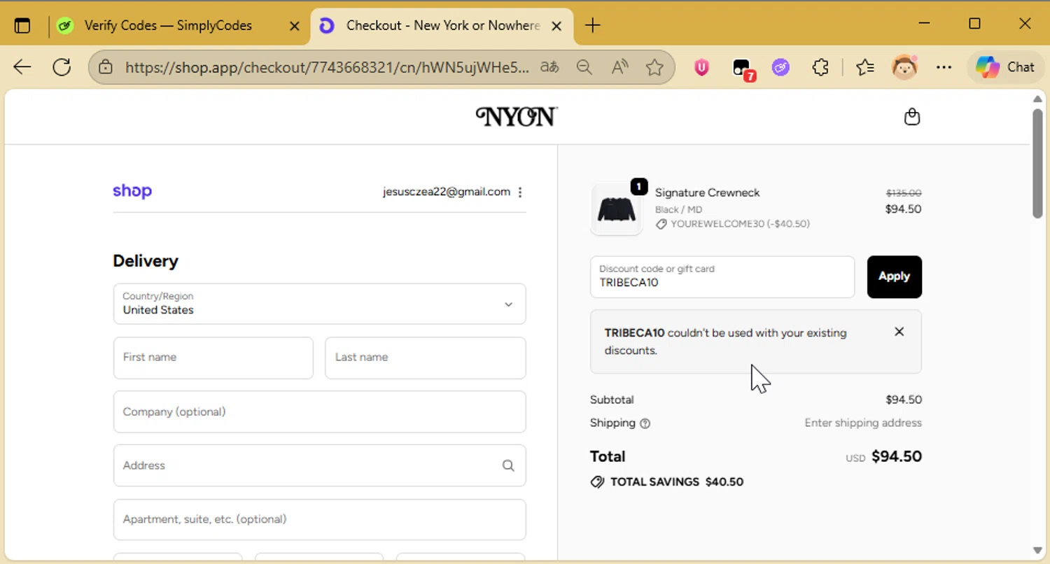This screenshot has width=1050, height=564.
Task: Minimize the browser window
Action: (x=924, y=24)
